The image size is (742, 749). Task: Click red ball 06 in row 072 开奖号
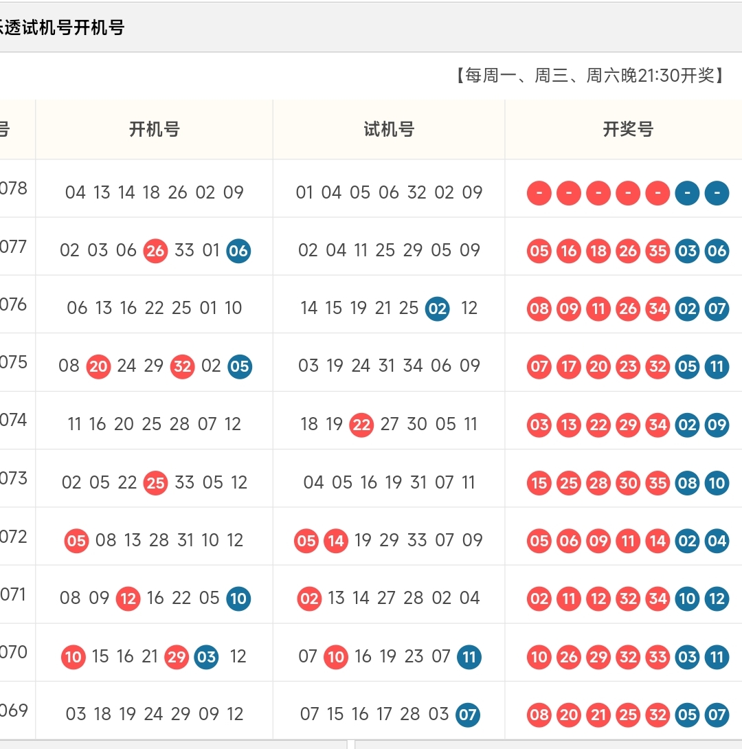point(569,541)
